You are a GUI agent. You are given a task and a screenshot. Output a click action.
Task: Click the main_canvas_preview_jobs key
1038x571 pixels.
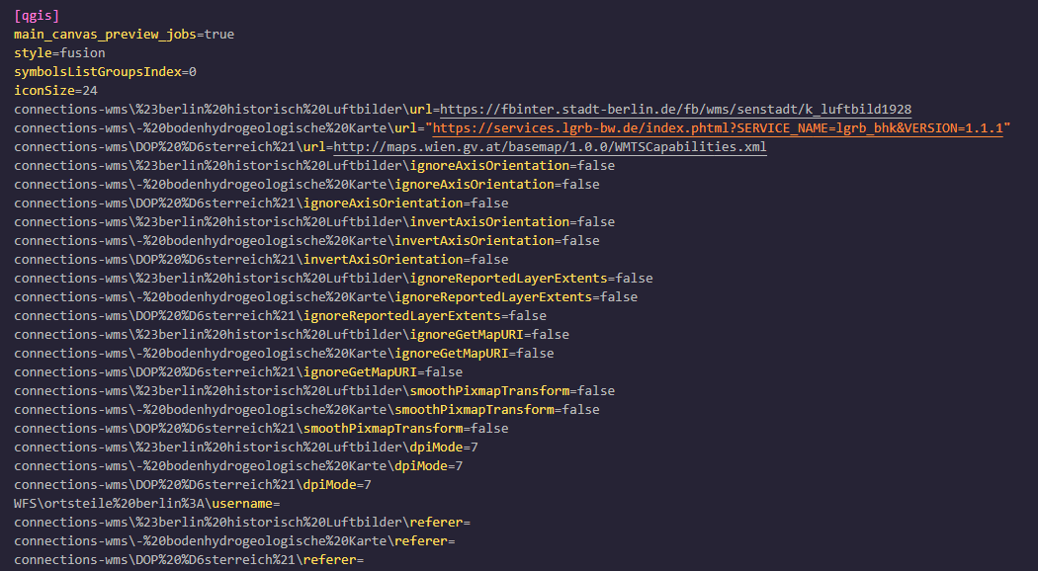(x=105, y=35)
